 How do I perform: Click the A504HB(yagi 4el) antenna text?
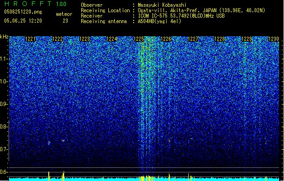[x=159, y=21]
